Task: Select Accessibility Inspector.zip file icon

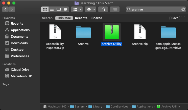Action: pos(55,32)
